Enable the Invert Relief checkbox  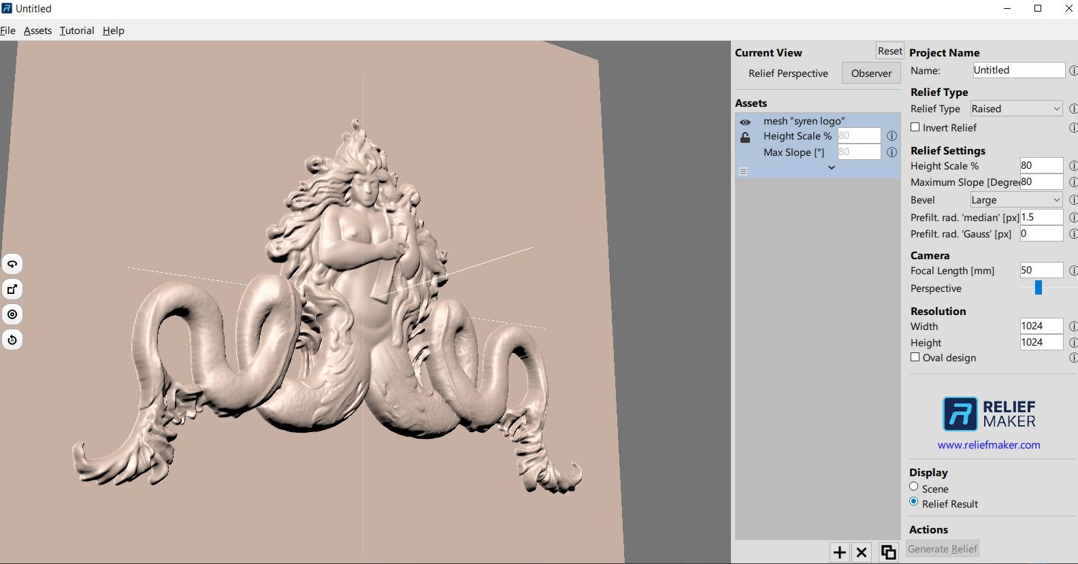coord(915,127)
